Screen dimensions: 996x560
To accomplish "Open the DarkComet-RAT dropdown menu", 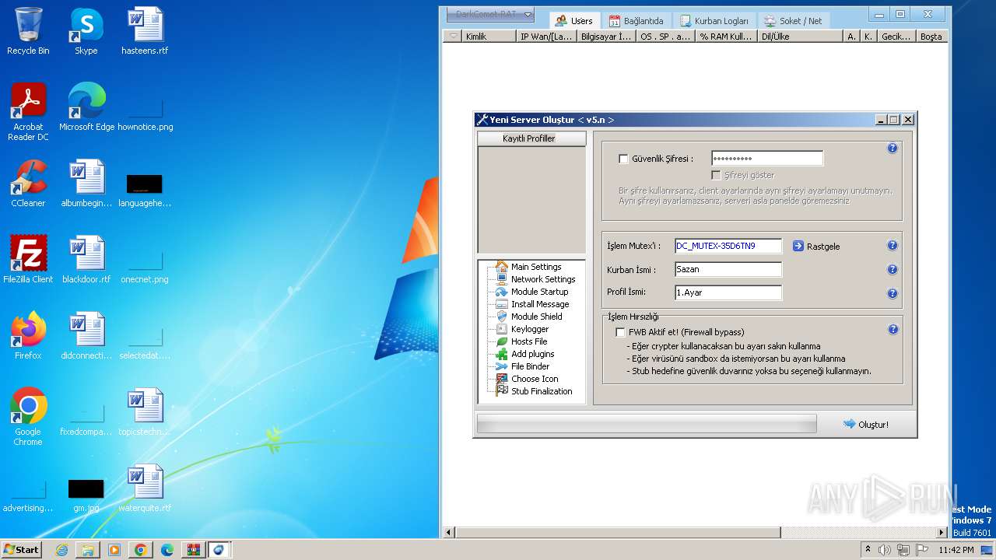I will pos(490,14).
